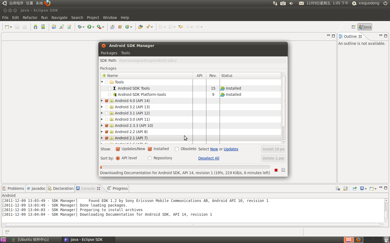390x243 pixels.
Task: Click the Updates selection link
Action: coord(231,149)
